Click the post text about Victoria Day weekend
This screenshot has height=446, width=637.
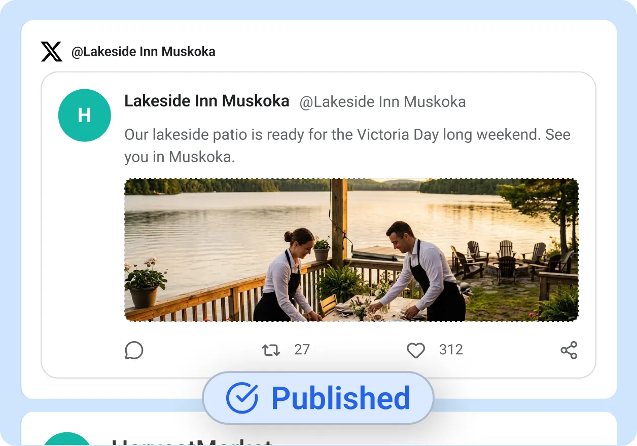click(347, 145)
